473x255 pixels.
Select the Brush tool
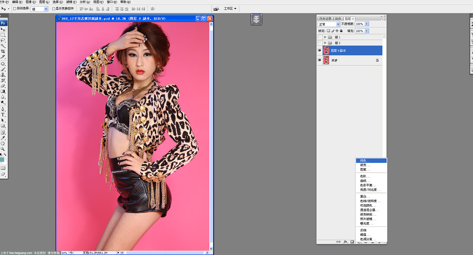click(3, 69)
